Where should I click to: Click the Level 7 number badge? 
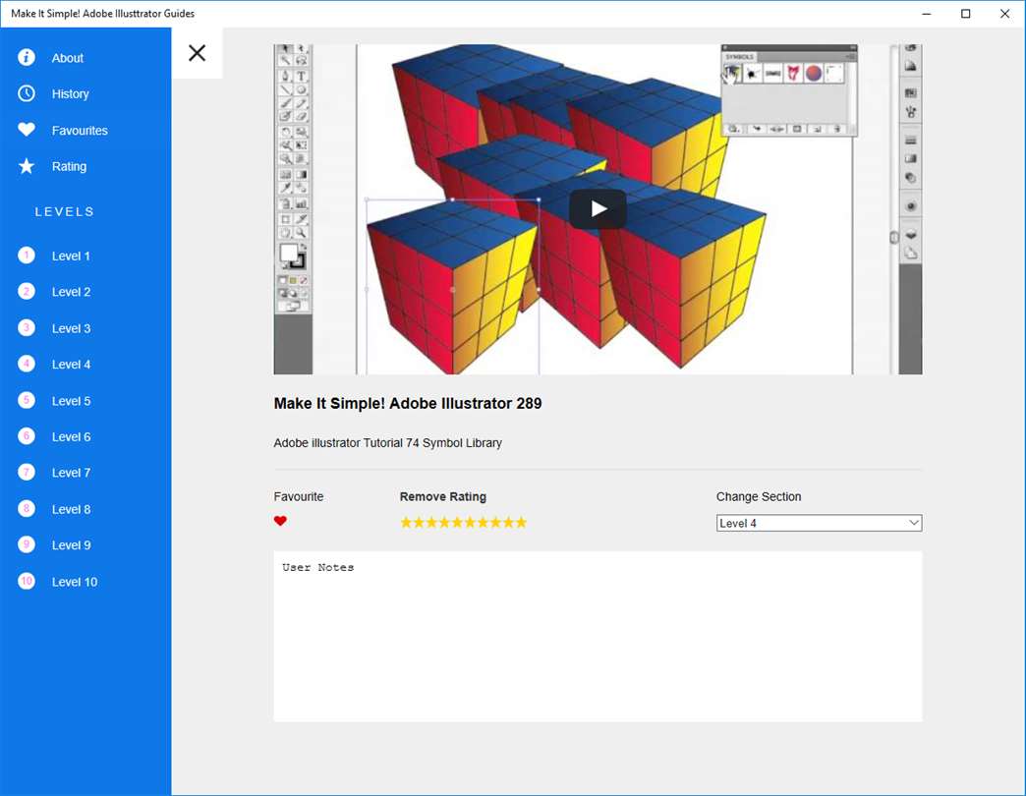tap(27, 473)
